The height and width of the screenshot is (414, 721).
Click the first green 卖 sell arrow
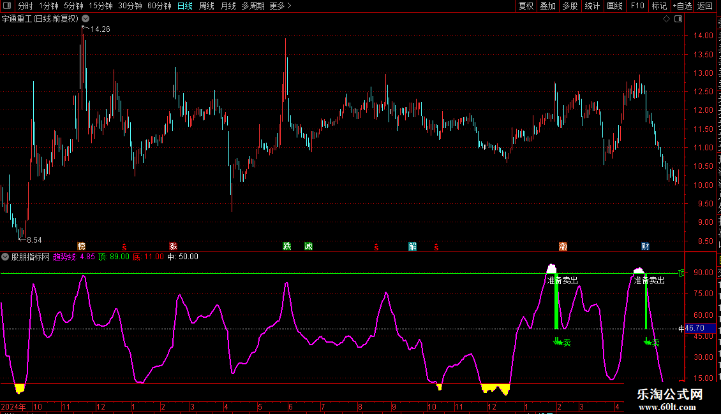[561, 342]
